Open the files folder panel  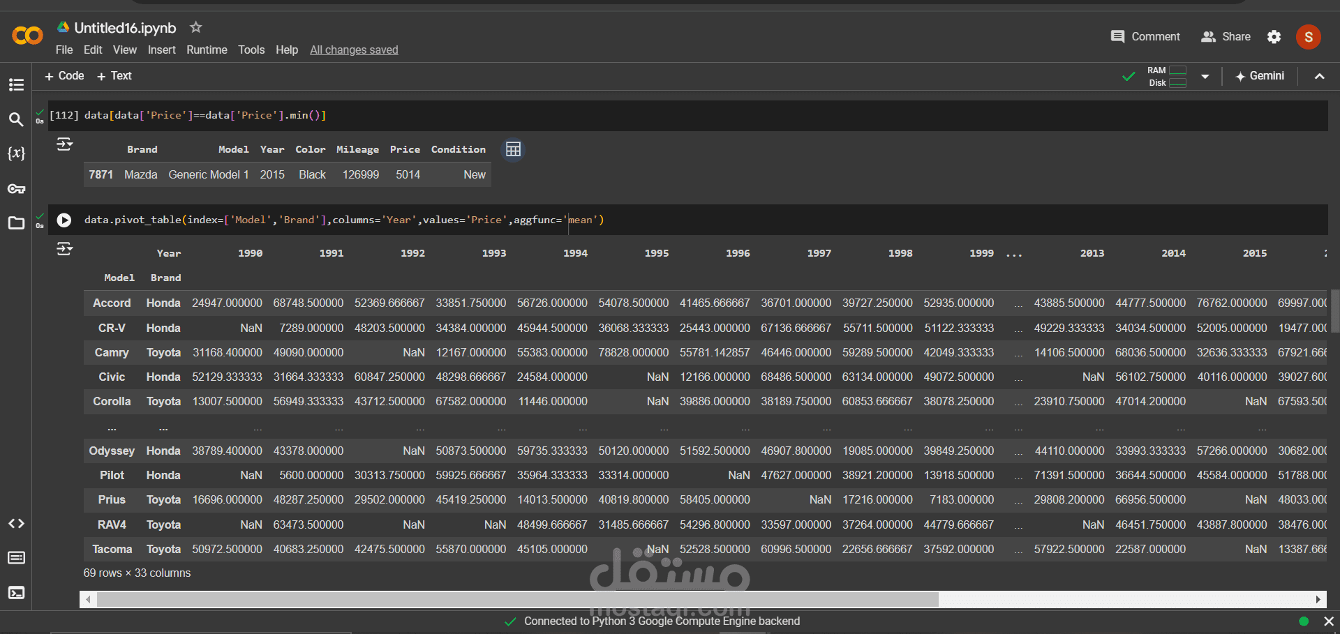click(x=16, y=223)
